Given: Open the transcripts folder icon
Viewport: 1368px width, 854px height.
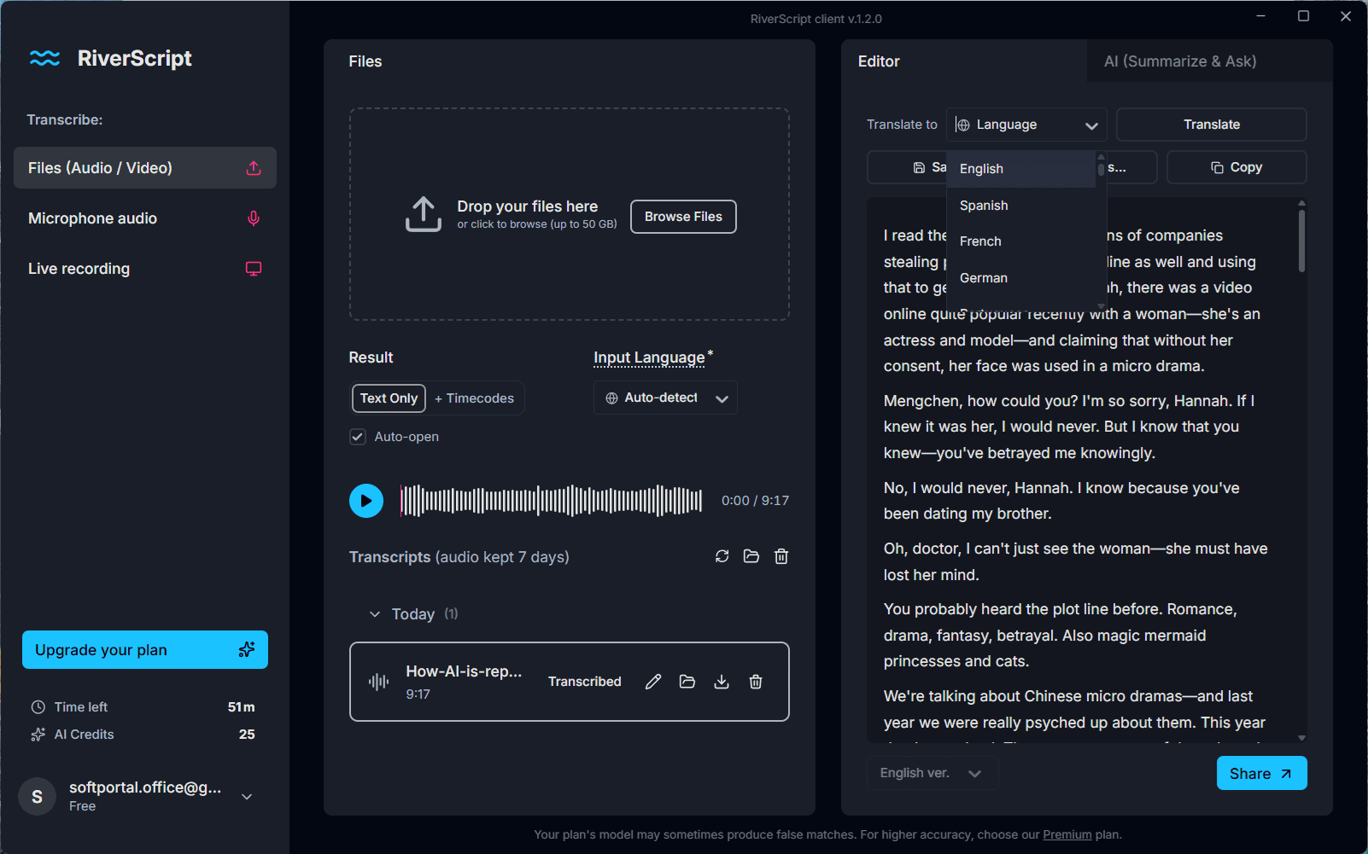Looking at the screenshot, I should pyautogui.click(x=751, y=556).
